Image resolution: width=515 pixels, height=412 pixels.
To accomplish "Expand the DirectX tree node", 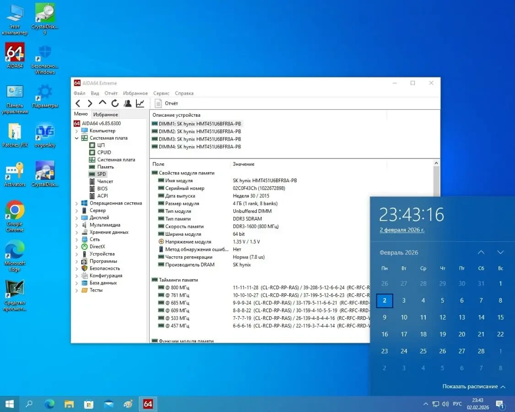I will tap(76, 247).
